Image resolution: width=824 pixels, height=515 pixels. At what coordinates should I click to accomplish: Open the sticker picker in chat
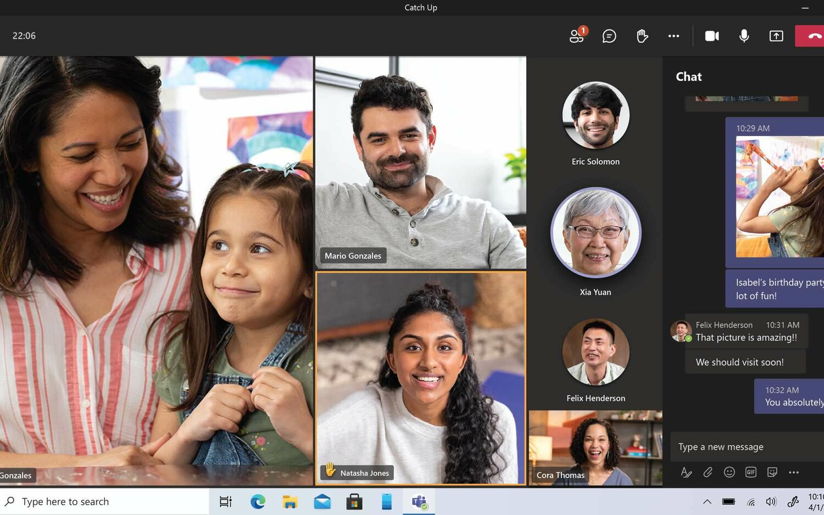click(x=772, y=472)
